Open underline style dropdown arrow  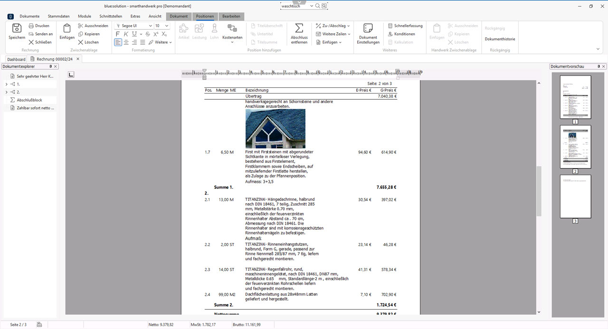tap(141, 34)
